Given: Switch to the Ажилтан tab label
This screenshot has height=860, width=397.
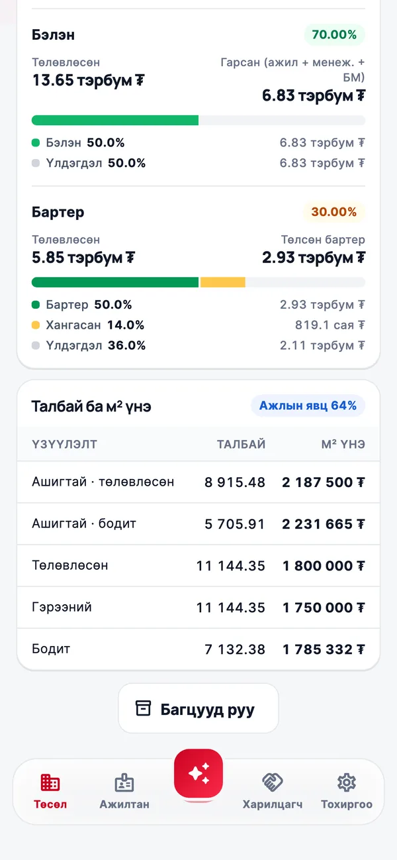Looking at the screenshot, I should pos(124,804).
